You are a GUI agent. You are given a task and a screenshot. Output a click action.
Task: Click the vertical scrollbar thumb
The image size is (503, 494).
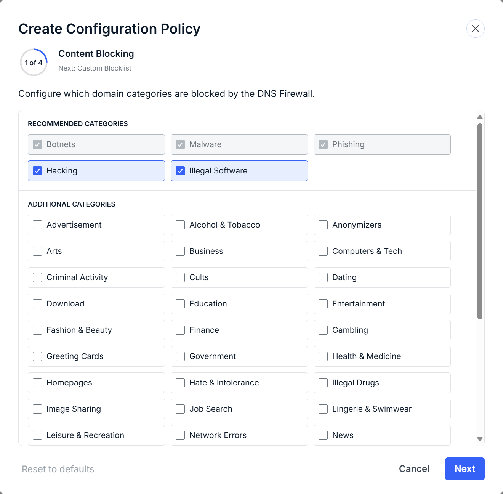point(480,221)
